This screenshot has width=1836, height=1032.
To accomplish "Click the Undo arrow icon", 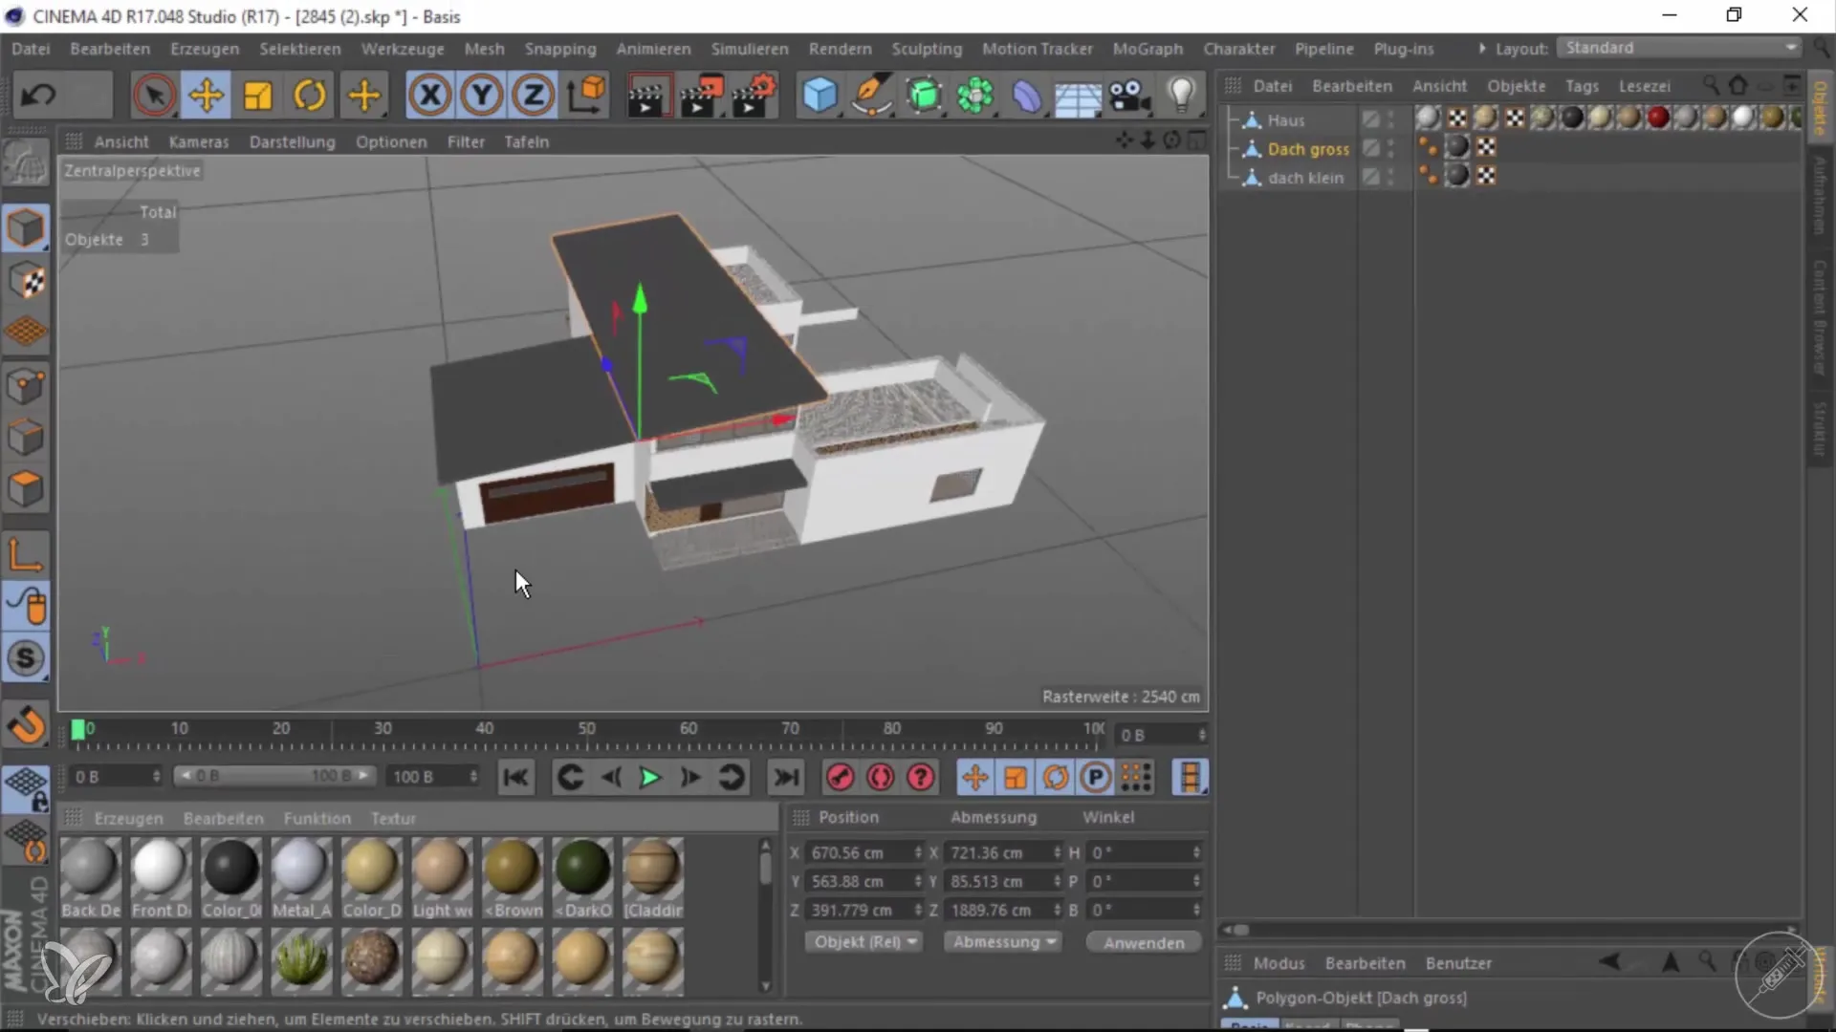I will [39, 96].
